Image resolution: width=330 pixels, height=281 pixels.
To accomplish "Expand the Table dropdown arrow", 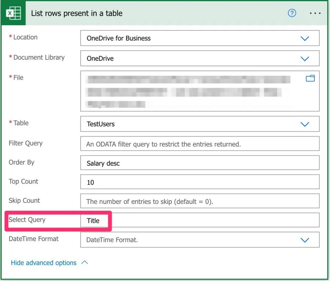I will pos(305,124).
